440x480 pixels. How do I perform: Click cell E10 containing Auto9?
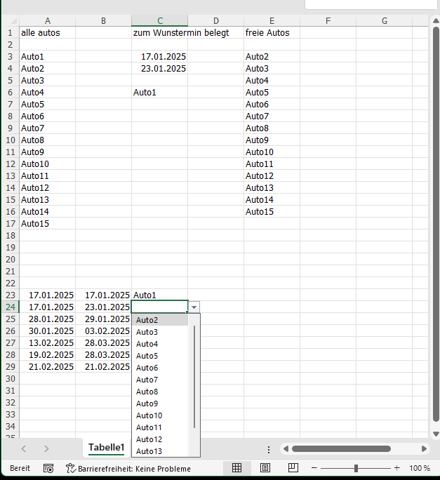(x=272, y=140)
